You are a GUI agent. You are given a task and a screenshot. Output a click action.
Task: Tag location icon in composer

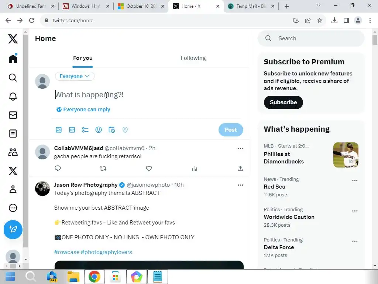pyautogui.click(x=125, y=130)
